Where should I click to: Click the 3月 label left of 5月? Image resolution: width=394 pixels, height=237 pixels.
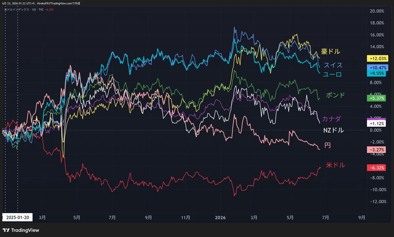click(x=42, y=218)
